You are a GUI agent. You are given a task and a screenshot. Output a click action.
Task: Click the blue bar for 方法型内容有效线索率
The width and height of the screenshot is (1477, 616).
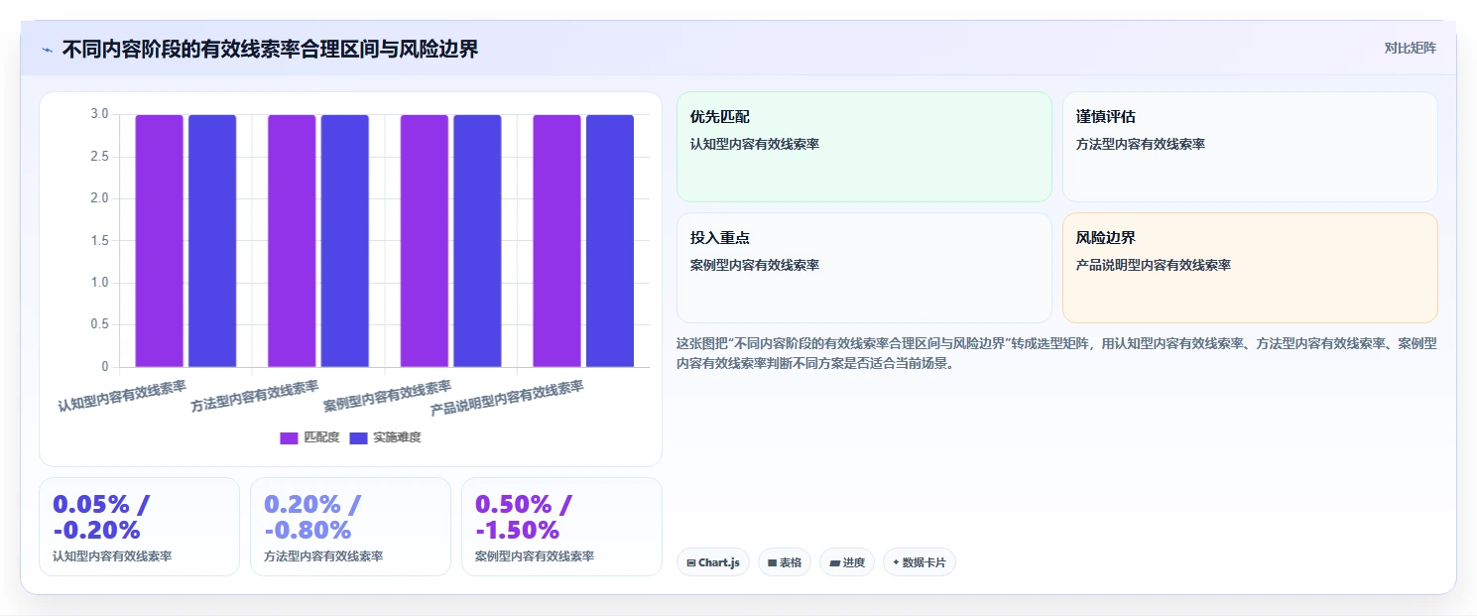click(x=345, y=241)
